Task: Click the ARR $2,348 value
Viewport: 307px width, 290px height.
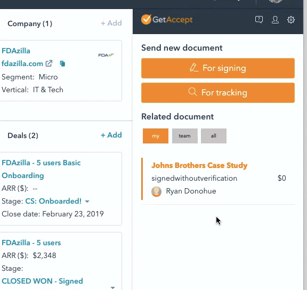Action: [44, 255]
